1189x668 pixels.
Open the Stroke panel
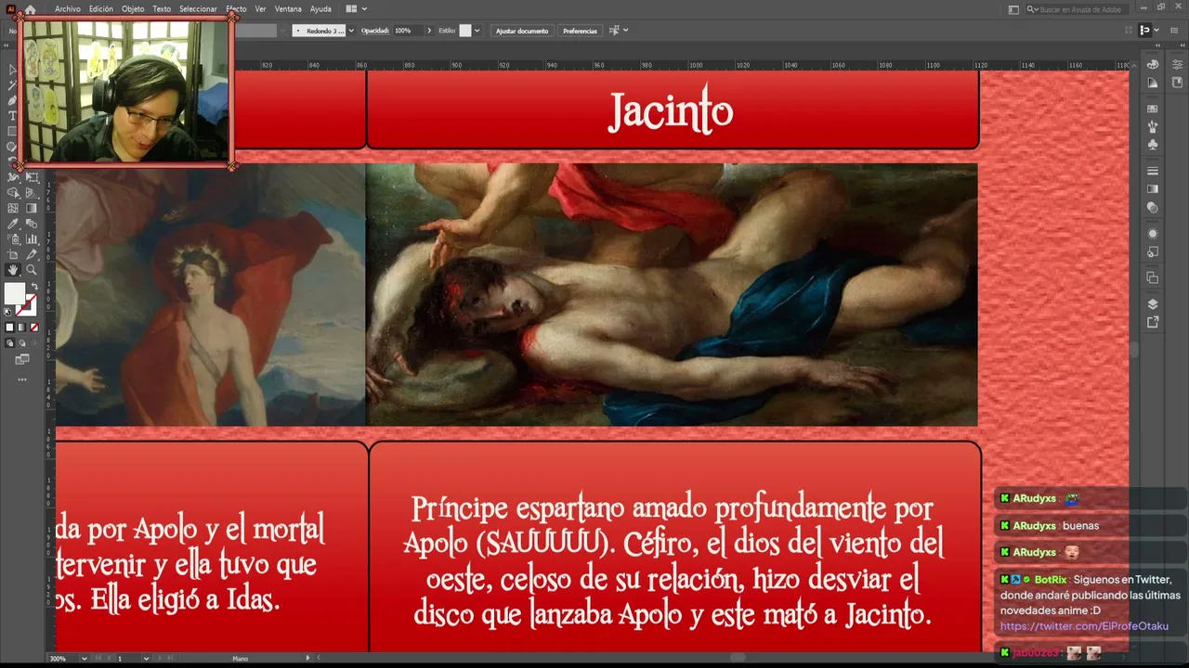pos(1153,171)
